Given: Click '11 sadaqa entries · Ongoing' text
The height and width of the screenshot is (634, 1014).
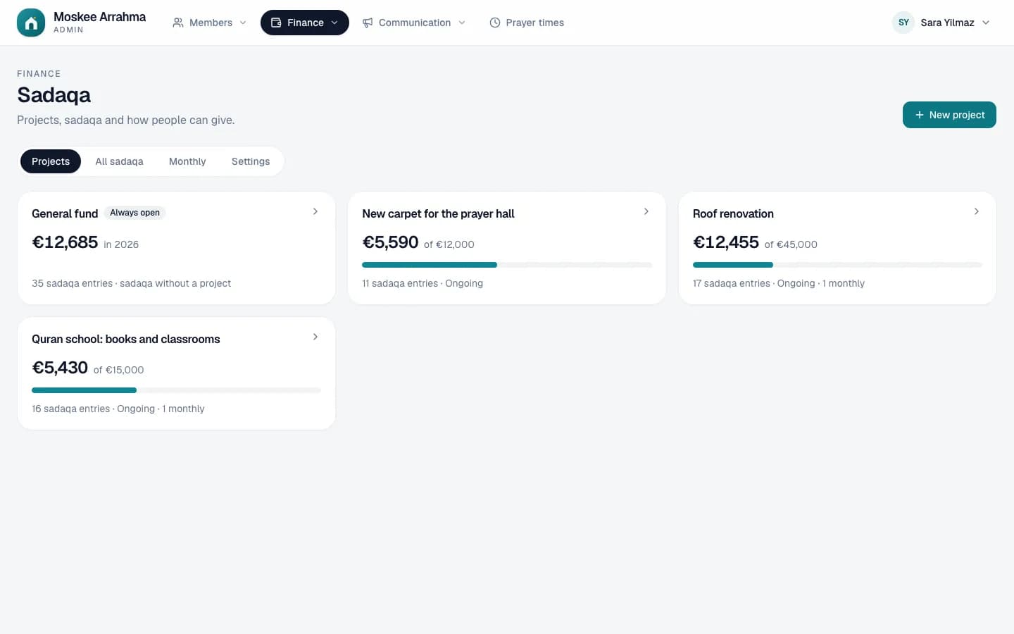Looking at the screenshot, I should (x=423, y=283).
